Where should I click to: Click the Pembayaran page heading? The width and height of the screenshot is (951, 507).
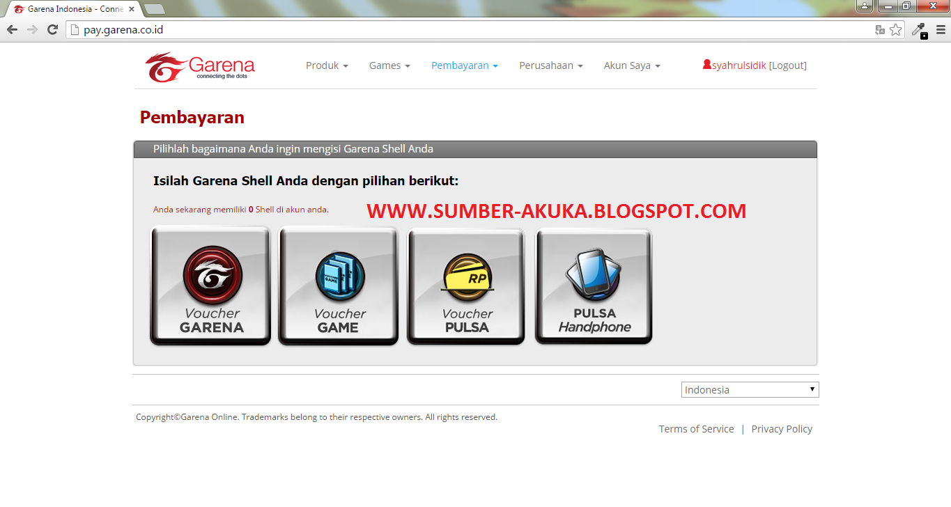coord(192,117)
